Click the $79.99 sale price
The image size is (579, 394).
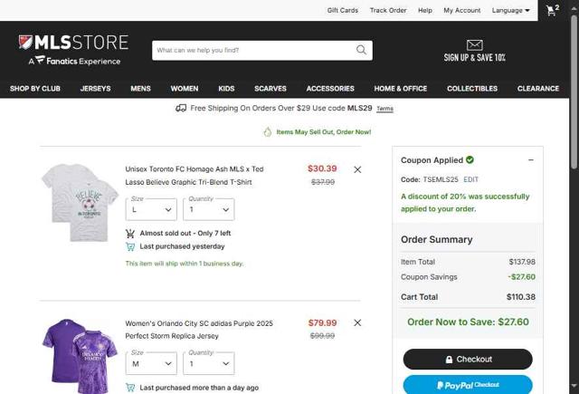click(x=322, y=322)
